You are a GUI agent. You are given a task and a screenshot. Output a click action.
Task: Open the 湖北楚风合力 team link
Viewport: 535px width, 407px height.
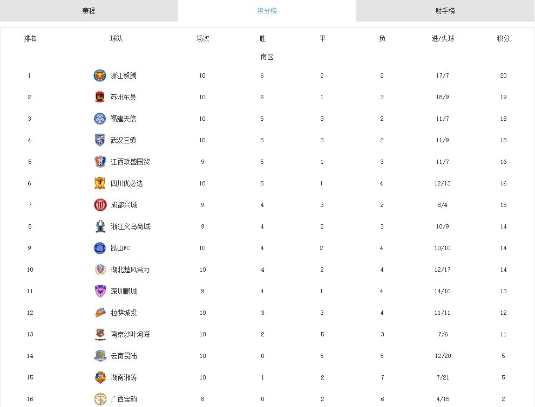click(130, 270)
